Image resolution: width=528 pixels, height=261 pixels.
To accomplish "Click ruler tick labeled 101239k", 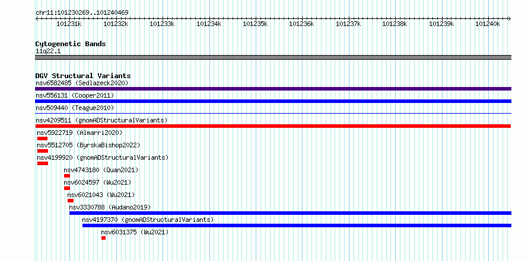I will [x=441, y=24].
